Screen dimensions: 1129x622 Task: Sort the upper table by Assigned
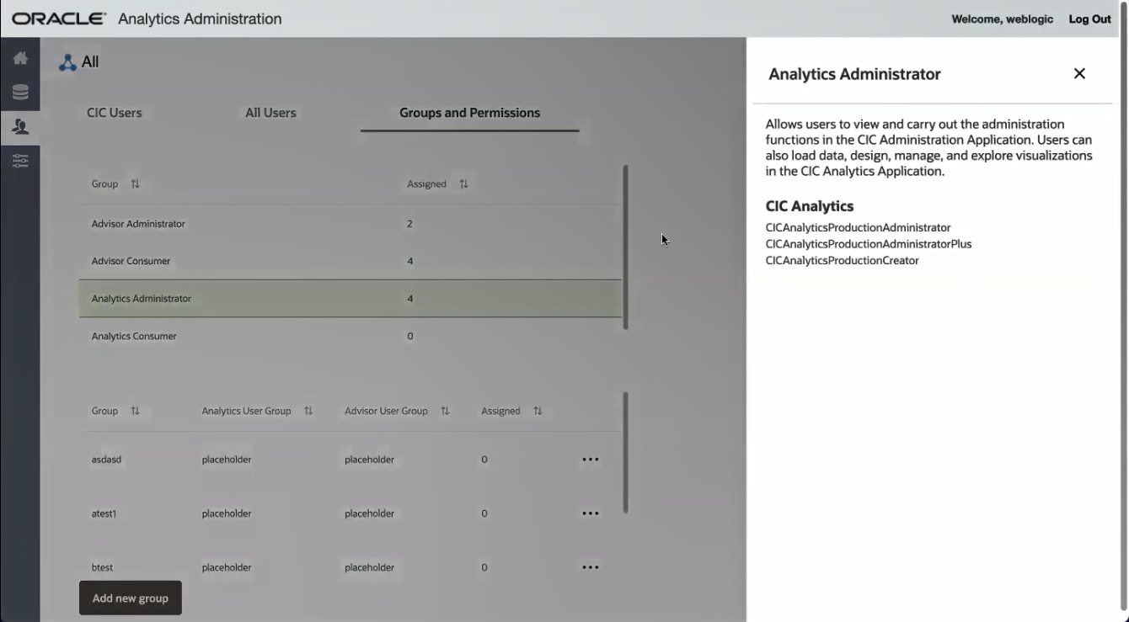coord(463,183)
